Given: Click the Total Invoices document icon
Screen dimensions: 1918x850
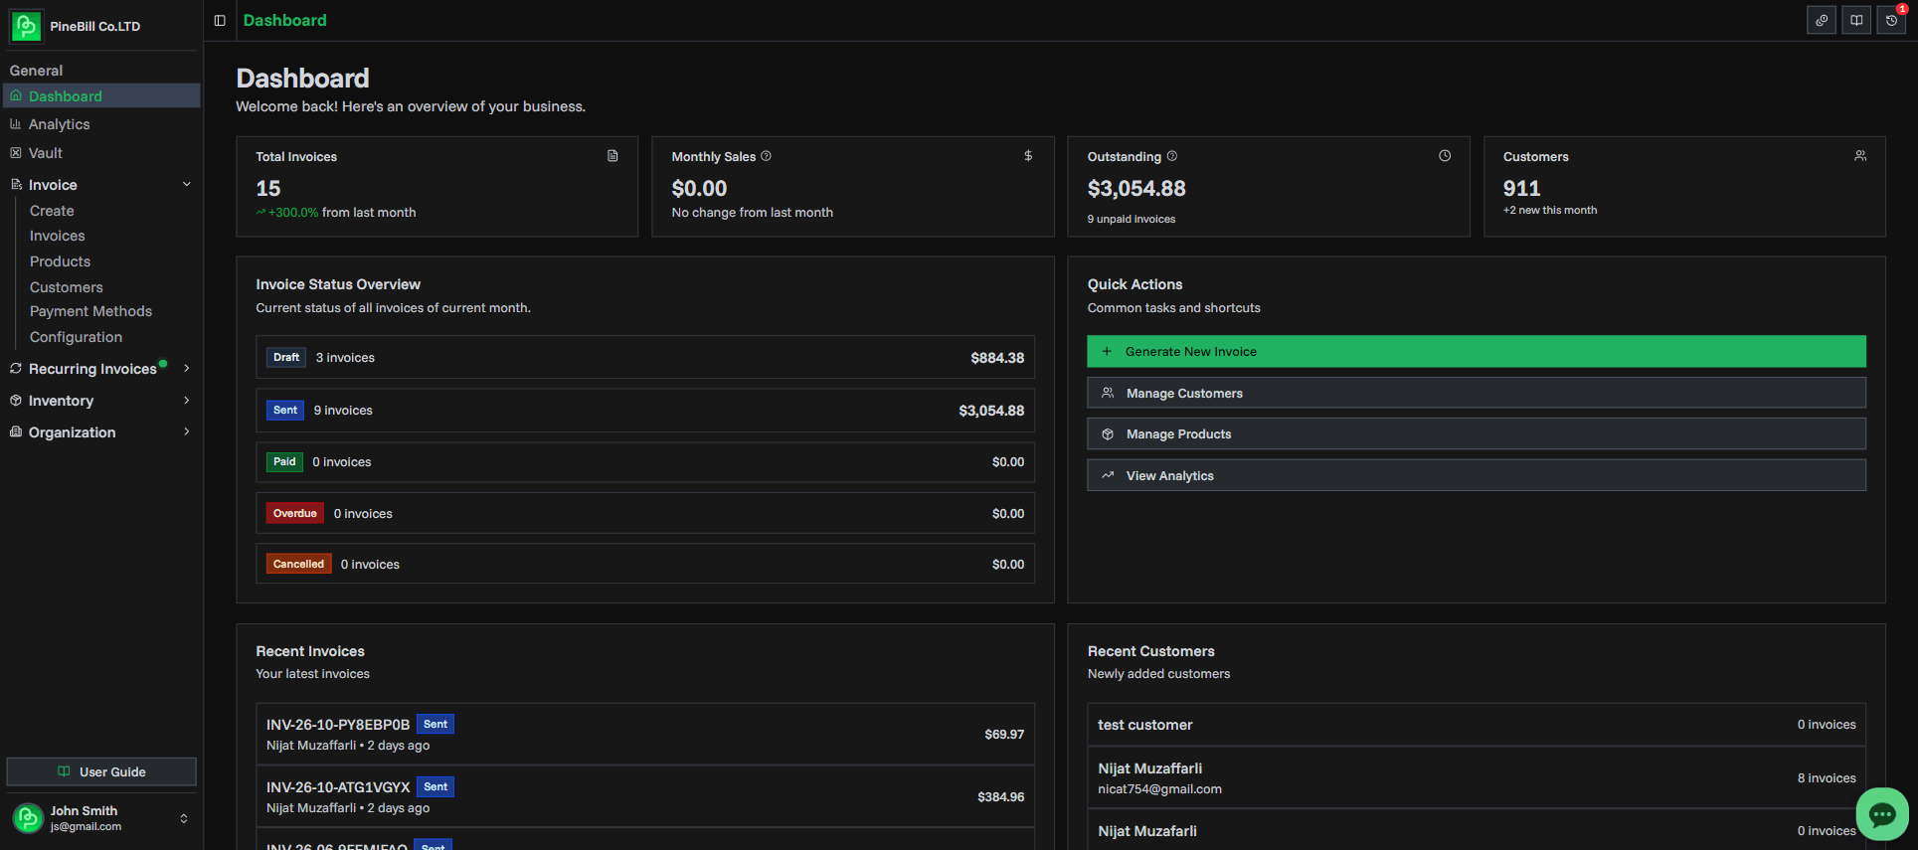Looking at the screenshot, I should pos(612,156).
